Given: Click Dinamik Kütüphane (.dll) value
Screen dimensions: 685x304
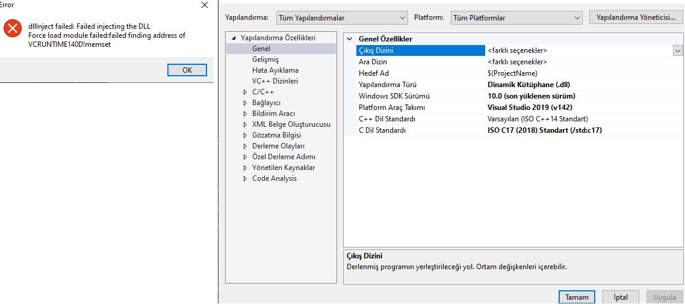Looking at the screenshot, I should 528,85.
